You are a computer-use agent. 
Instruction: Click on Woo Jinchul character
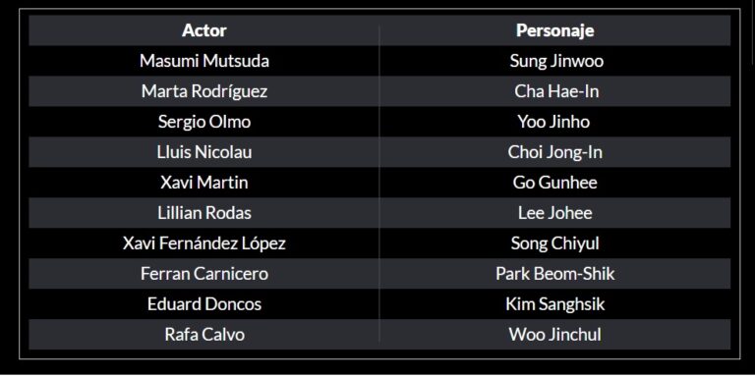tap(554, 335)
